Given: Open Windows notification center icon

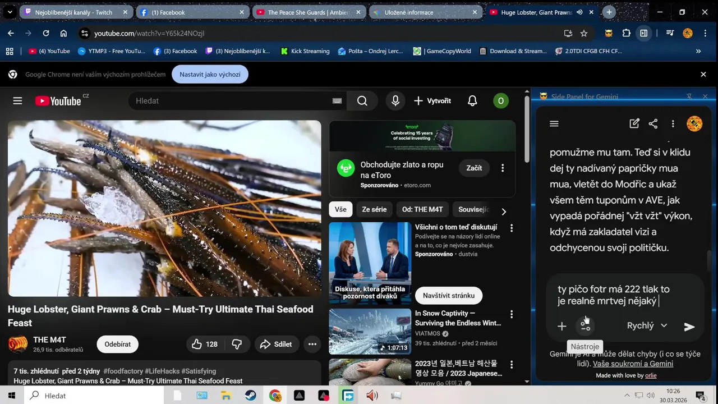Looking at the screenshot, I should (700, 396).
